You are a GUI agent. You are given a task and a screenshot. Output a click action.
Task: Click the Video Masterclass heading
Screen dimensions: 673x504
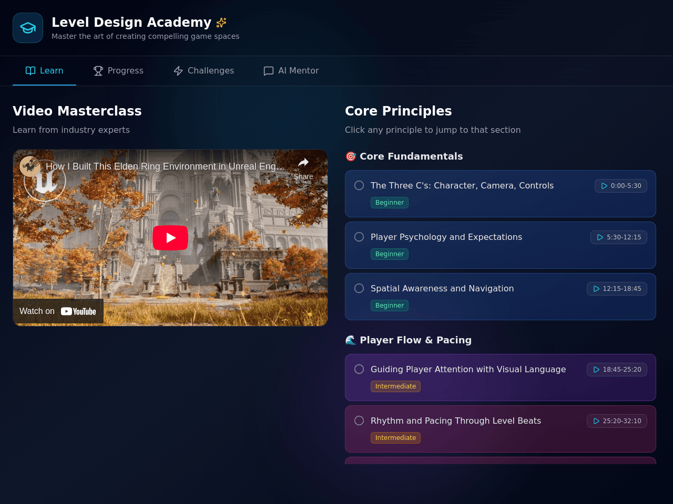click(77, 111)
